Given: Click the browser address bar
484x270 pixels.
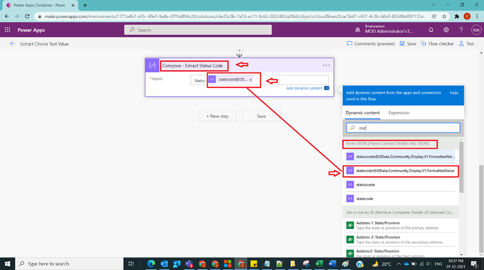Looking at the screenshot, I should pyautogui.click(x=236, y=16).
